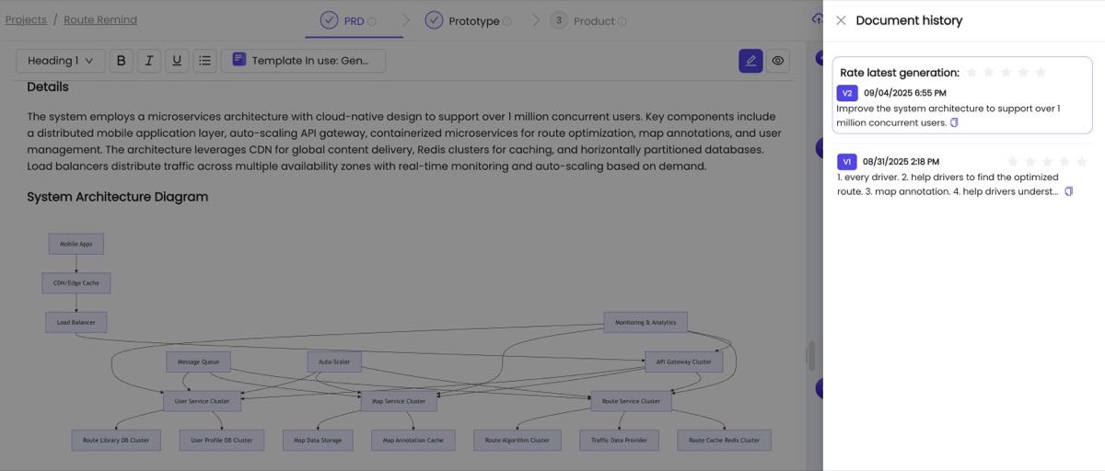Click the System Architecture Diagram image
Viewport: 1105px width, 471px height.
pyautogui.click(x=396, y=340)
